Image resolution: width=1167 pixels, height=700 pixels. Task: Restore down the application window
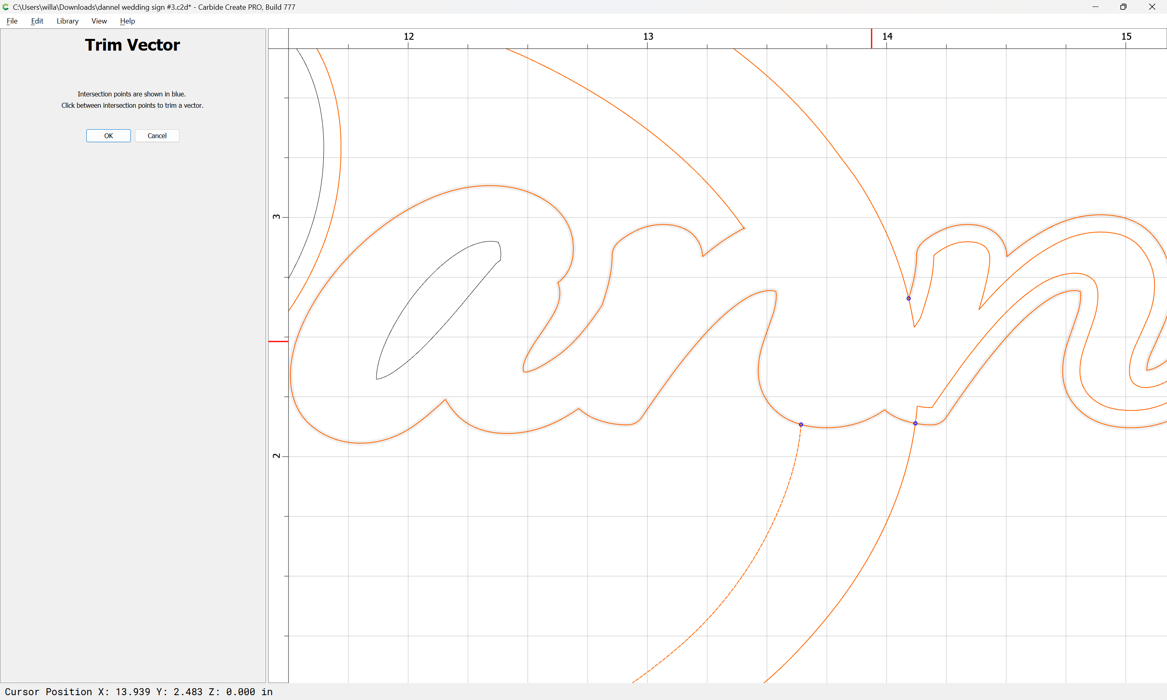point(1123,7)
